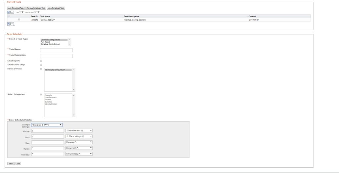Click the Task Description input field

(x=56, y=56)
